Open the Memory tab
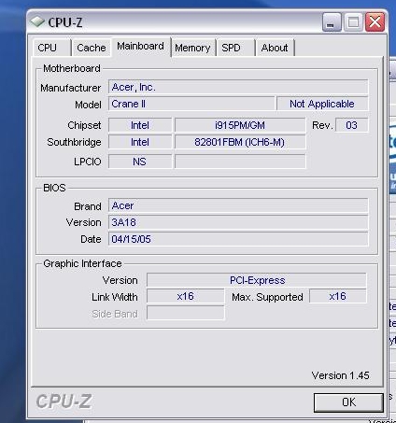The height and width of the screenshot is (423, 396). click(x=193, y=48)
